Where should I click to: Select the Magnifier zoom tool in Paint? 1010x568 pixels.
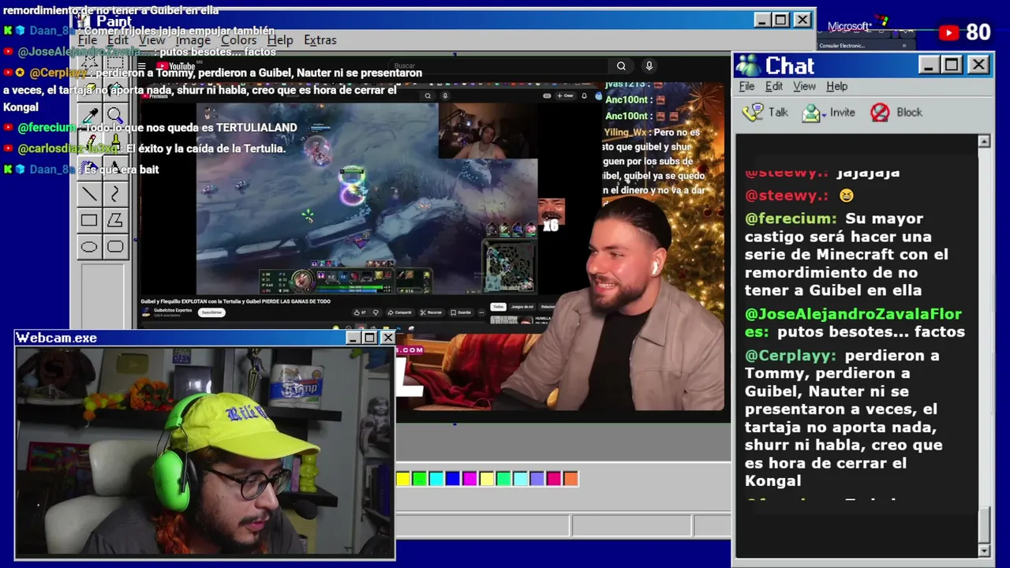click(x=115, y=115)
